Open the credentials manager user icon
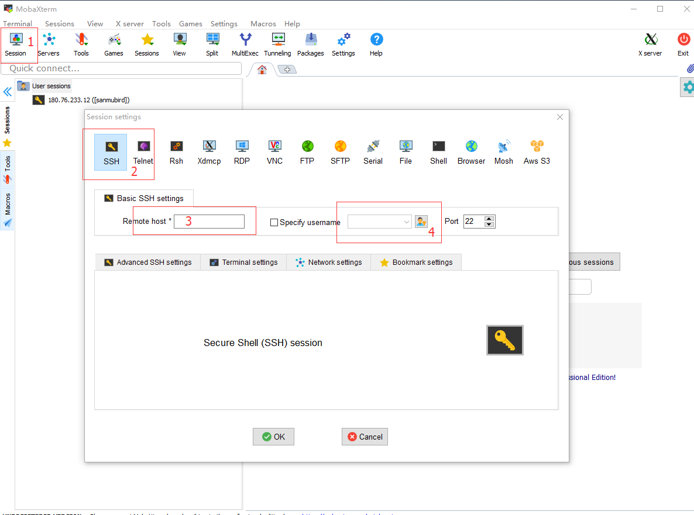The width and height of the screenshot is (694, 515). click(421, 222)
